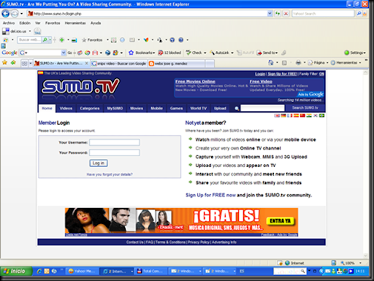Click the Send to button

pyautogui.click(x=267, y=53)
